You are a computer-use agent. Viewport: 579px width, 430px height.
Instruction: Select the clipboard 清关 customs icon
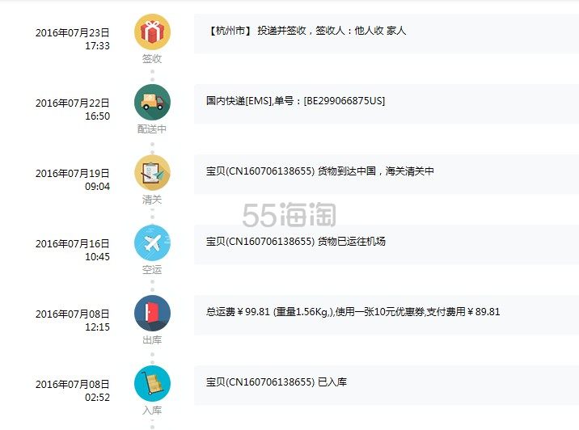152,173
